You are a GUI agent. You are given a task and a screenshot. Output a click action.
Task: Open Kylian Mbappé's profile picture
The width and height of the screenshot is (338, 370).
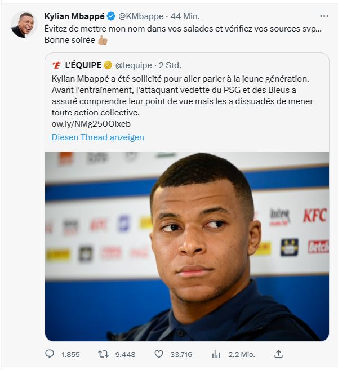point(24,25)
